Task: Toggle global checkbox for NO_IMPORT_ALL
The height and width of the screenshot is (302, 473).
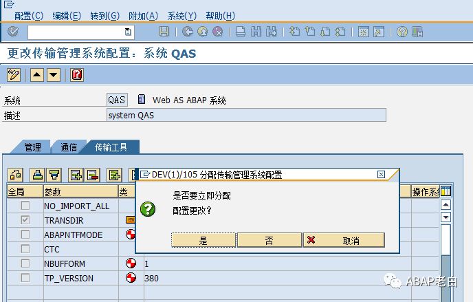Action: click(x=25, y=206)
